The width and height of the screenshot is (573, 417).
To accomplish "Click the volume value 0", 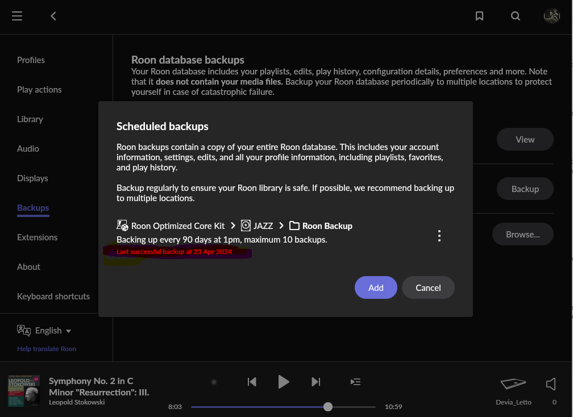I will pos(554,402).
